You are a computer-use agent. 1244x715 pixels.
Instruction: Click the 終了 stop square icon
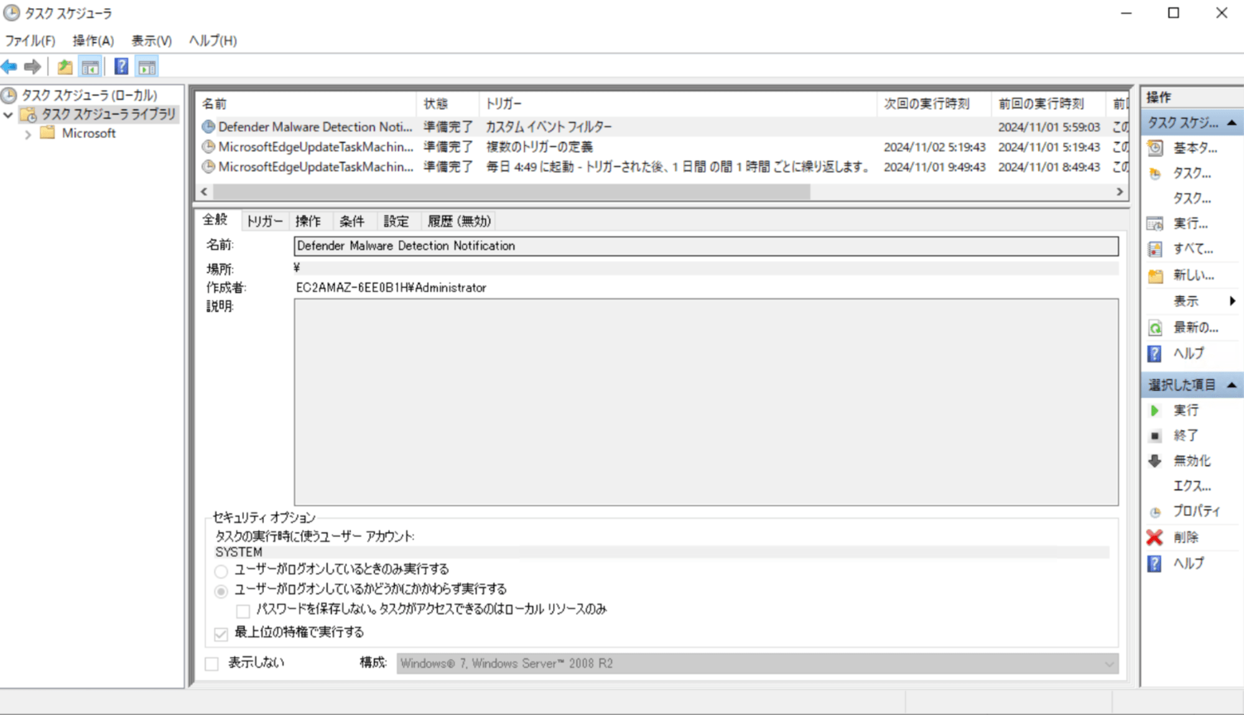(x=1155, y=436)
